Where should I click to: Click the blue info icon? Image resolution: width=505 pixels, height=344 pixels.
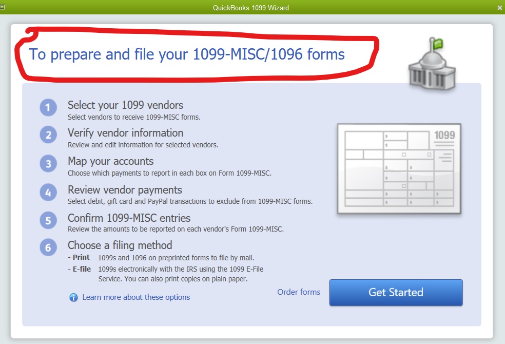(73, 297)
